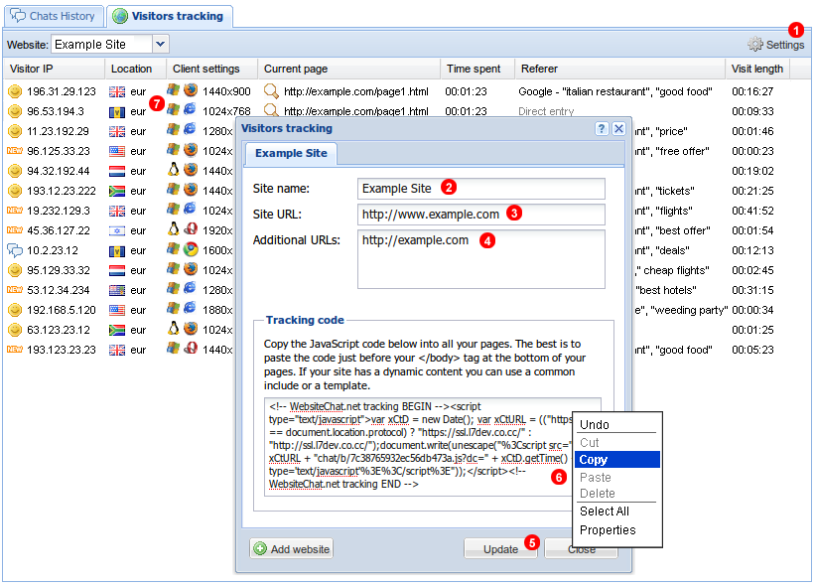Image resolution: width=815 pixels, height=587 pixels.
Task: Select the IP address 192.168.5.120
Action: click(x=62, y=310)
